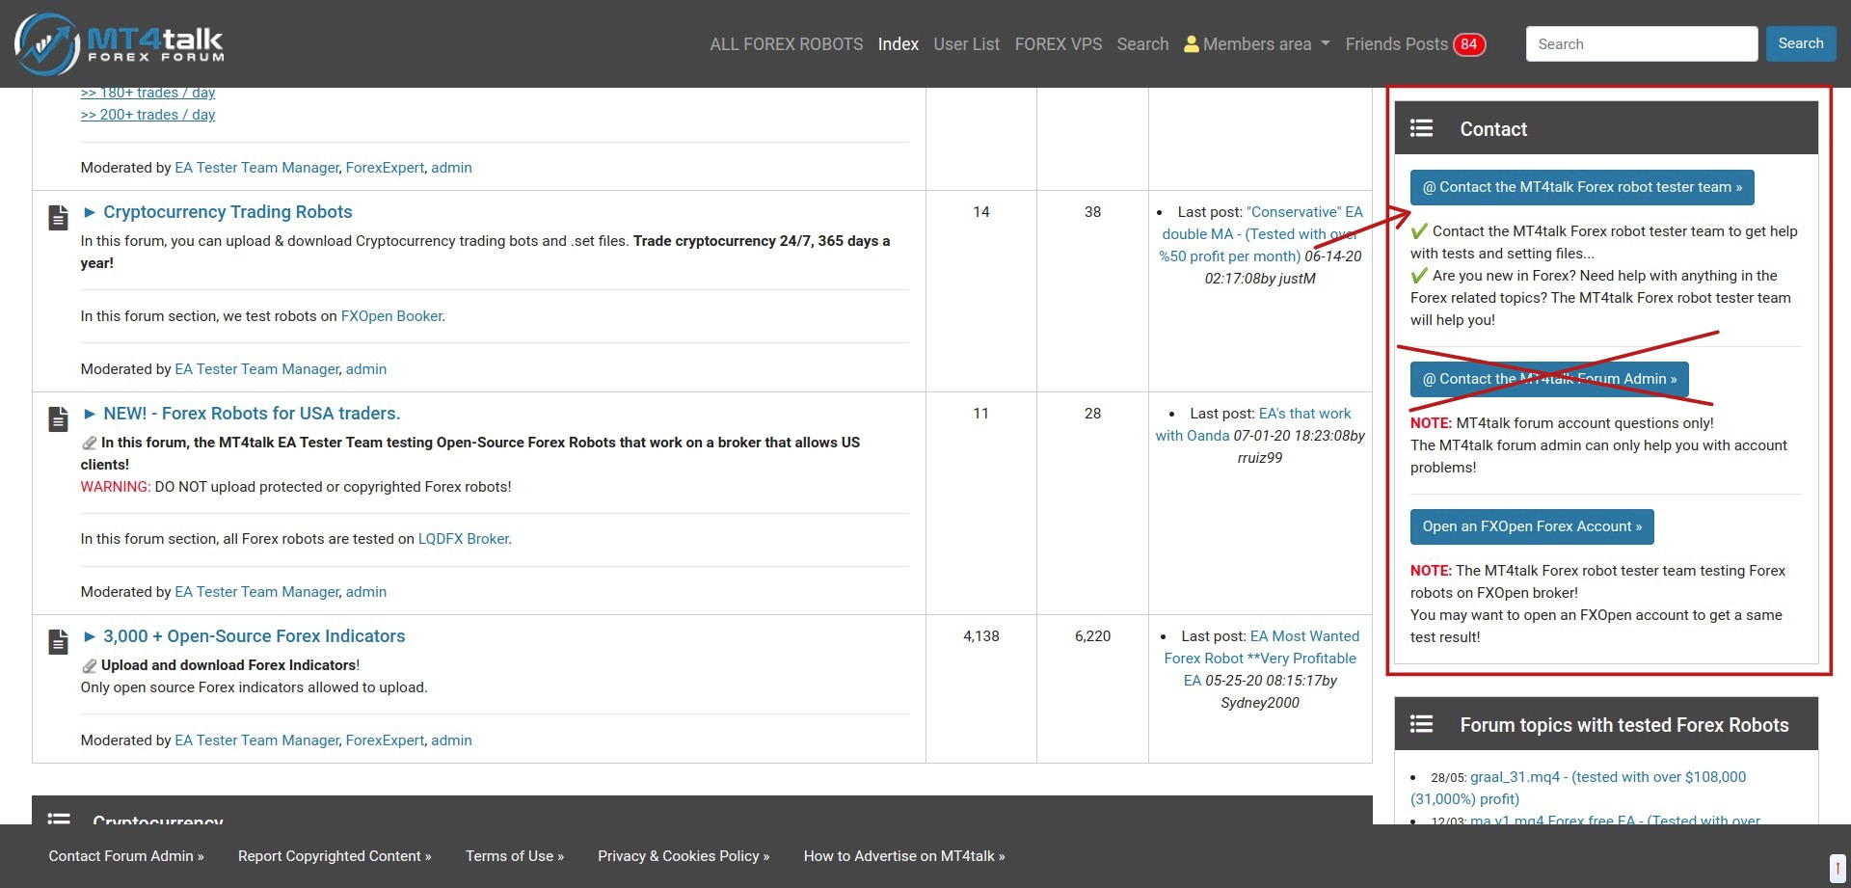
Task: Select the Members area user icon
Action: 1192,44
